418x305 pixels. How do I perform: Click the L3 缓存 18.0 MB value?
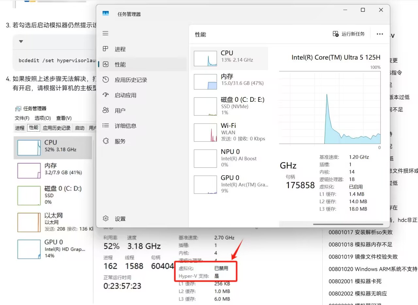pos(358,209)
